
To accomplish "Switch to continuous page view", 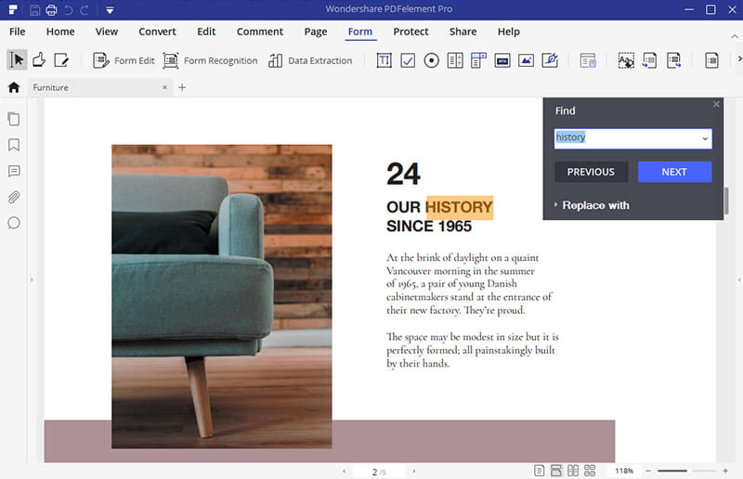I will click(x=555, y=471).
